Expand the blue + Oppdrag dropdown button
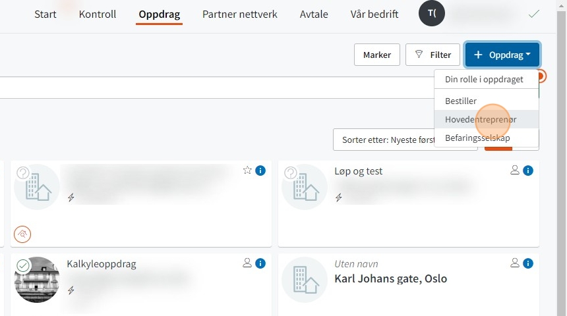Viewport: 567px width, 316px height. tap(502, 55)
